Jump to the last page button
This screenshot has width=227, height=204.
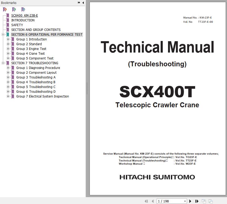coord(196,201)
